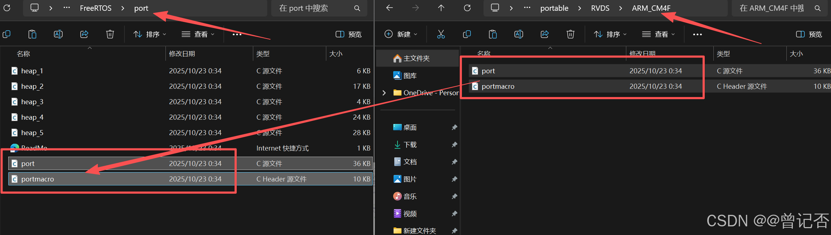Open view dropdown in right window

(x=658, y=34)
